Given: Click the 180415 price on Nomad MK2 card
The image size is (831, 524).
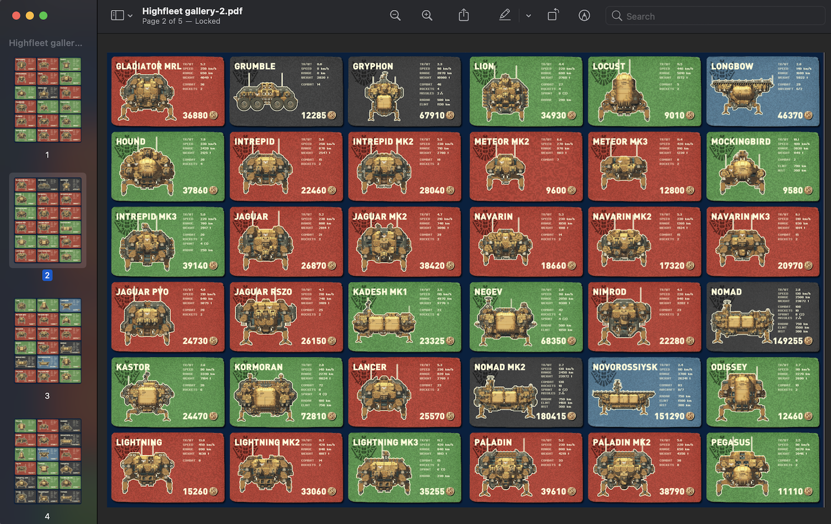Looking at the screenshot, I should (x=551, y=417).
